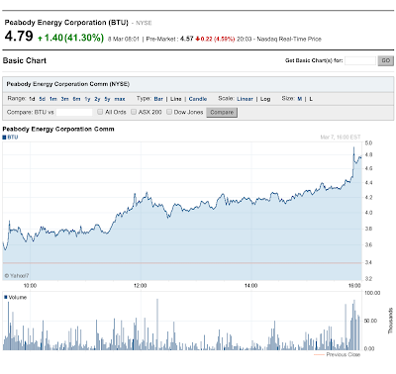
Task: Choose chart size M
Action: tap(300, 99)
